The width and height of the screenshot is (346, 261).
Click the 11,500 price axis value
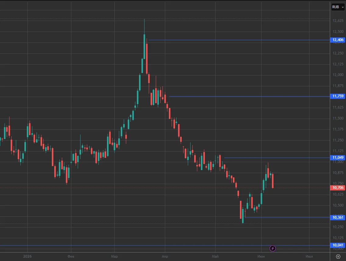(x=338, y=118)
